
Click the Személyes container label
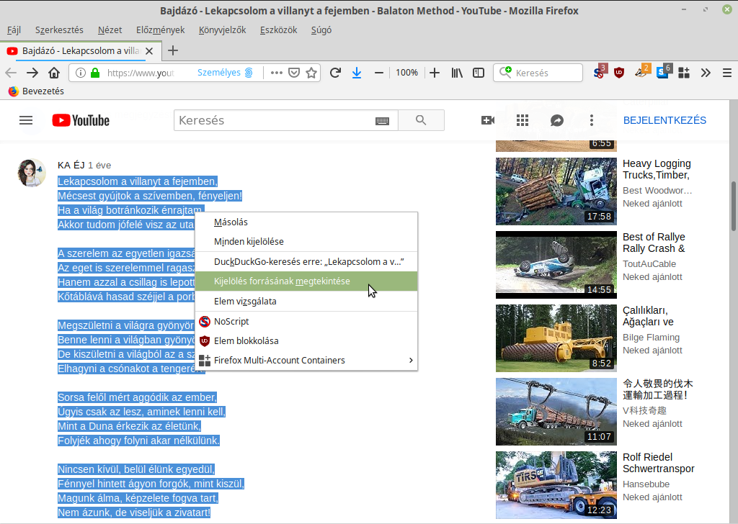pyautogui.click(x=219, y=73)
